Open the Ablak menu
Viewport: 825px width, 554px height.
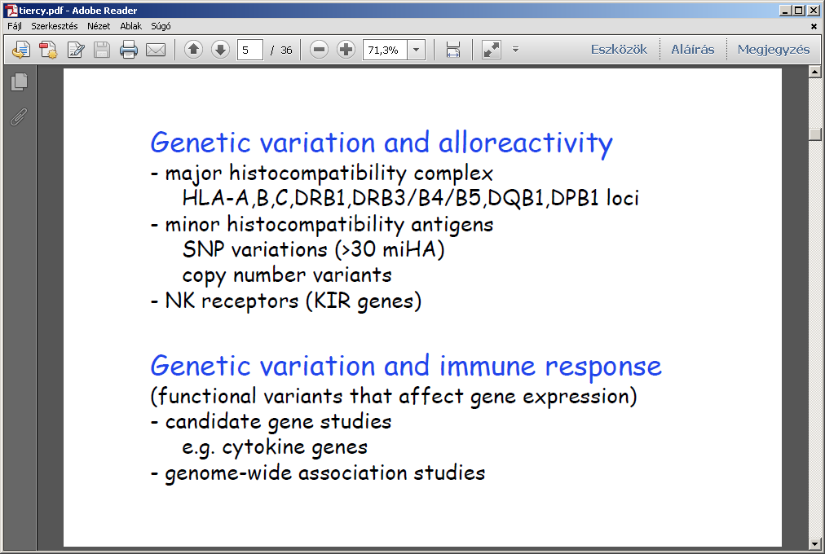point(130,26)
